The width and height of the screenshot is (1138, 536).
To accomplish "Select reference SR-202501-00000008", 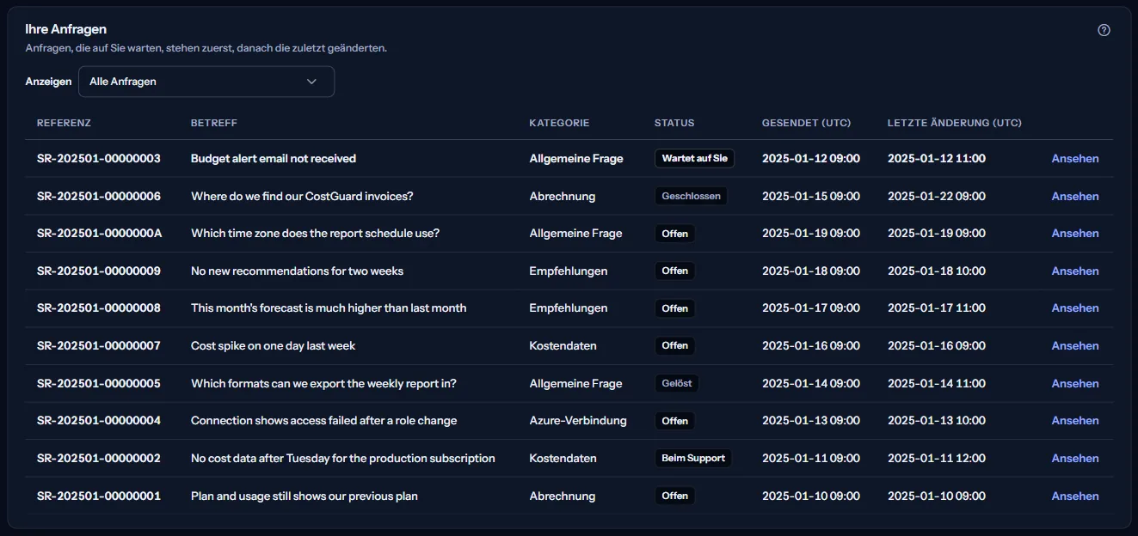I will pos(99,308).
